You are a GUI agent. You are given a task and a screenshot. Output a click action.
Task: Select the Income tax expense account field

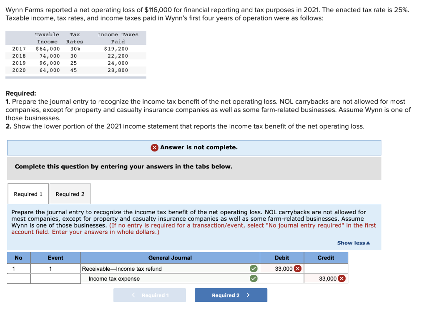click(170, 278)
